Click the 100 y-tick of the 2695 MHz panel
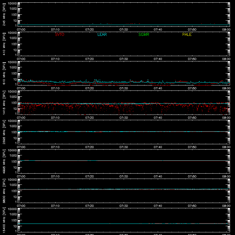The width and height of the screenshot is (235, 235). point(14,132)
